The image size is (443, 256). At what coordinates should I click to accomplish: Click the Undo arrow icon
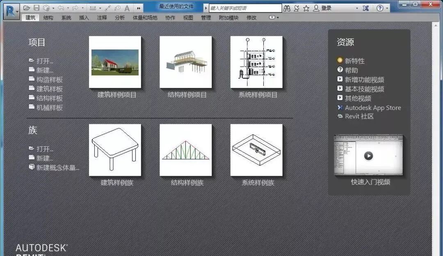click(61, 8)
